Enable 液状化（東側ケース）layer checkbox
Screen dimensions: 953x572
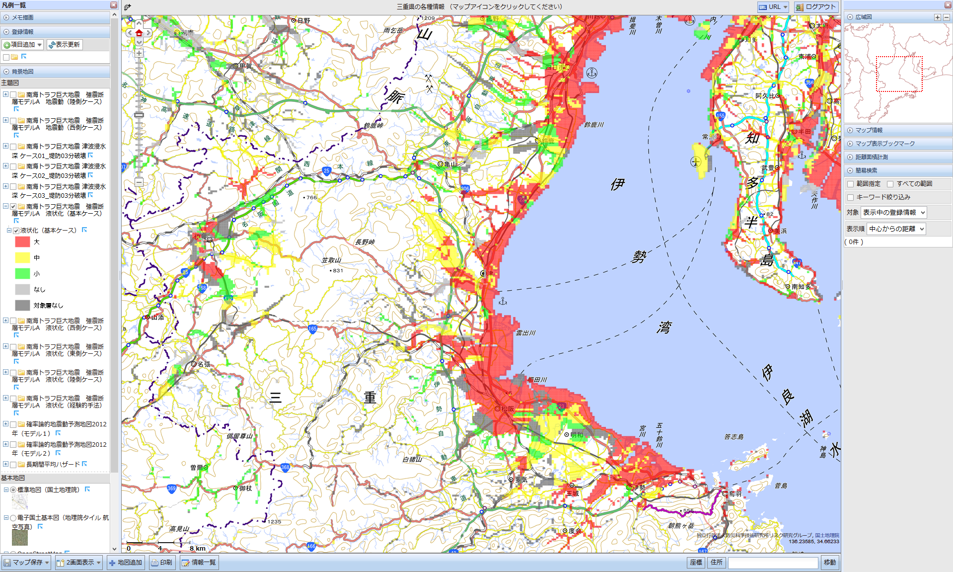tap(13, 347)
